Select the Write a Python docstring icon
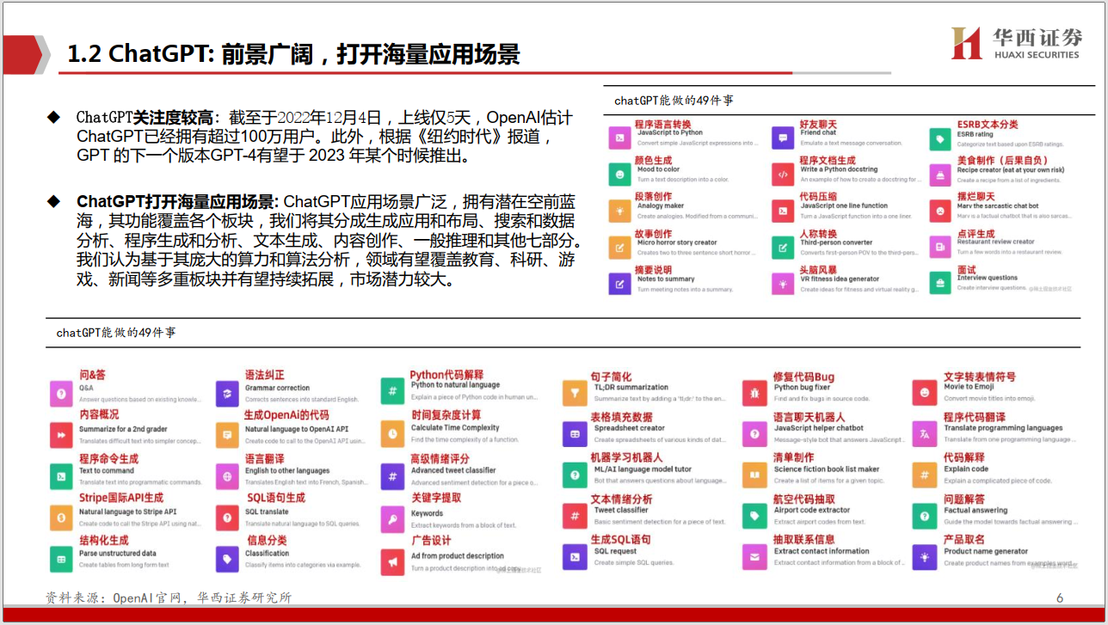The width and height of the screenshot is (1108, 625). pyautogui.click(x=783, y=174)
